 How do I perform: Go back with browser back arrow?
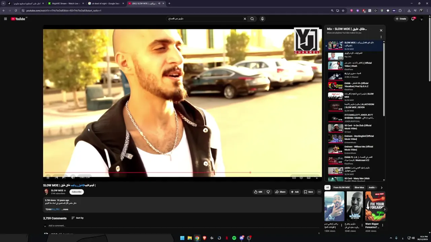[4, 10]
